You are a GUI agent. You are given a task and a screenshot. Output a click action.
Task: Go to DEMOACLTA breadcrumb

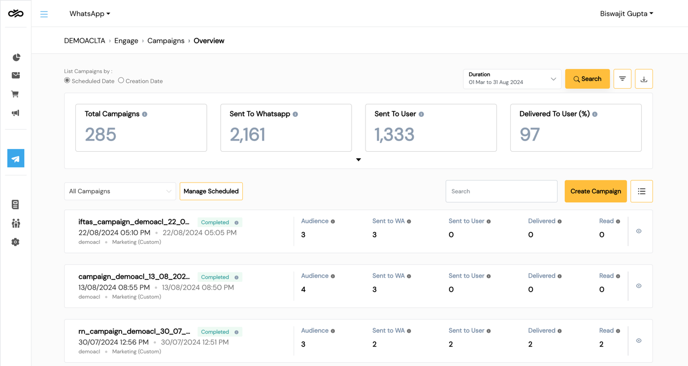coord(85,41)
